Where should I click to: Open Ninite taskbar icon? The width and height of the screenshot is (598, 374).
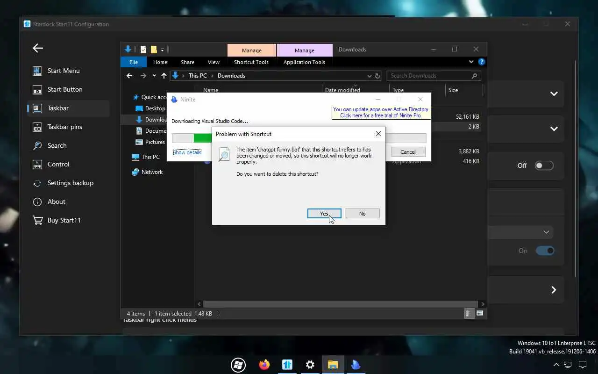coord(356,365)
